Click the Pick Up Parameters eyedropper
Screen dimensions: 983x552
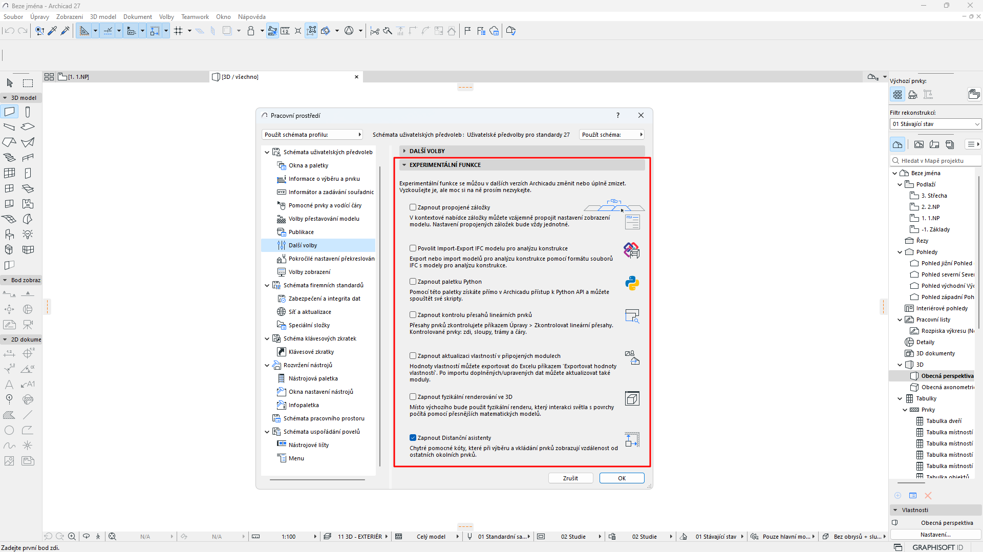[x=52, y=31]
